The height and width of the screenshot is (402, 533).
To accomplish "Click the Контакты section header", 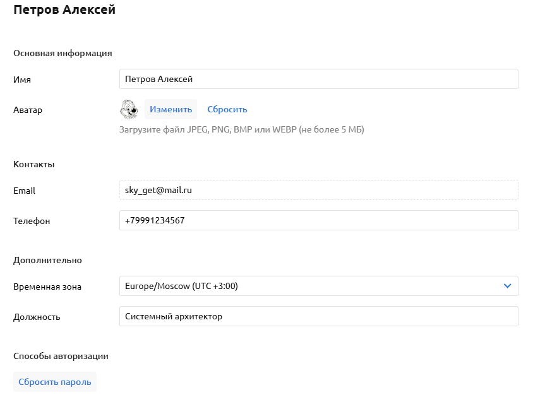I will click(x=34, y=164).
